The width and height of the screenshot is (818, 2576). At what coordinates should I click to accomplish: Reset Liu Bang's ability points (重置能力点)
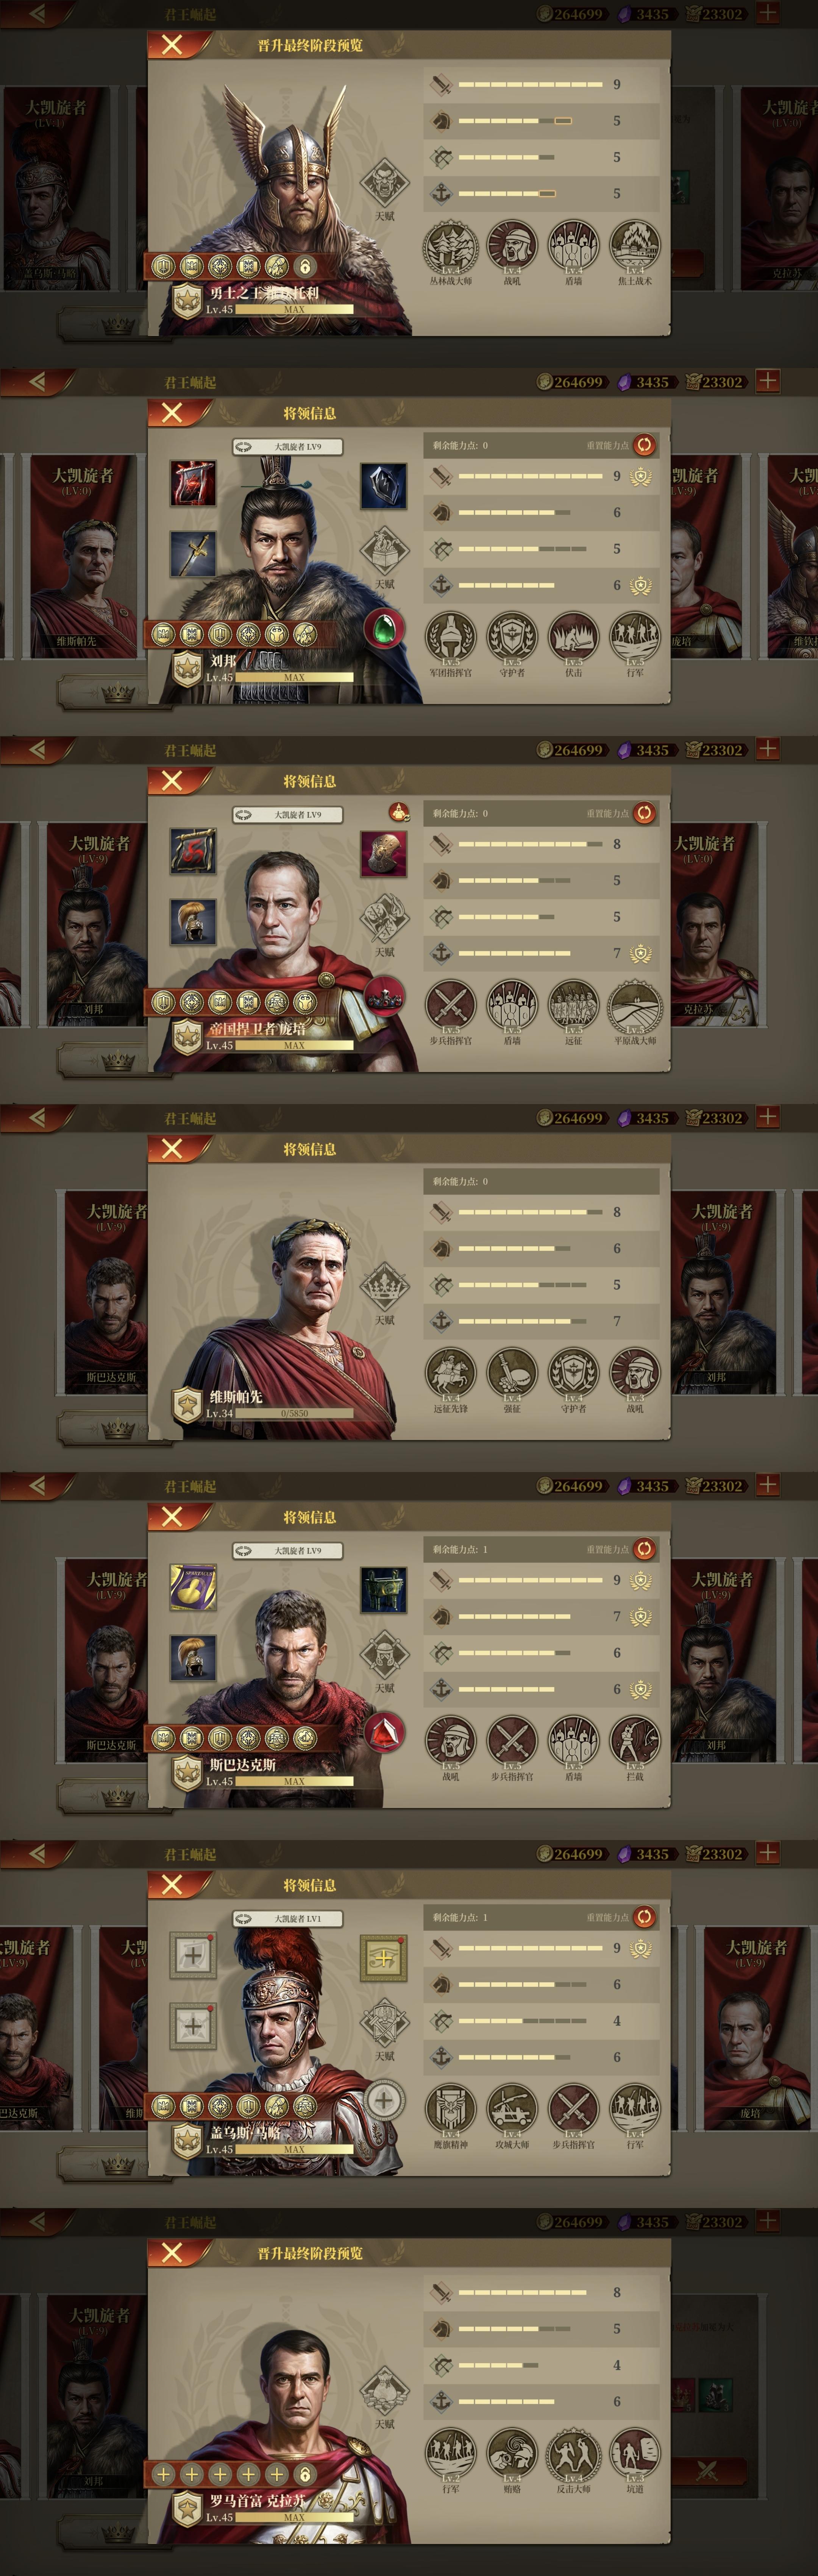click(x=645, y=445)
